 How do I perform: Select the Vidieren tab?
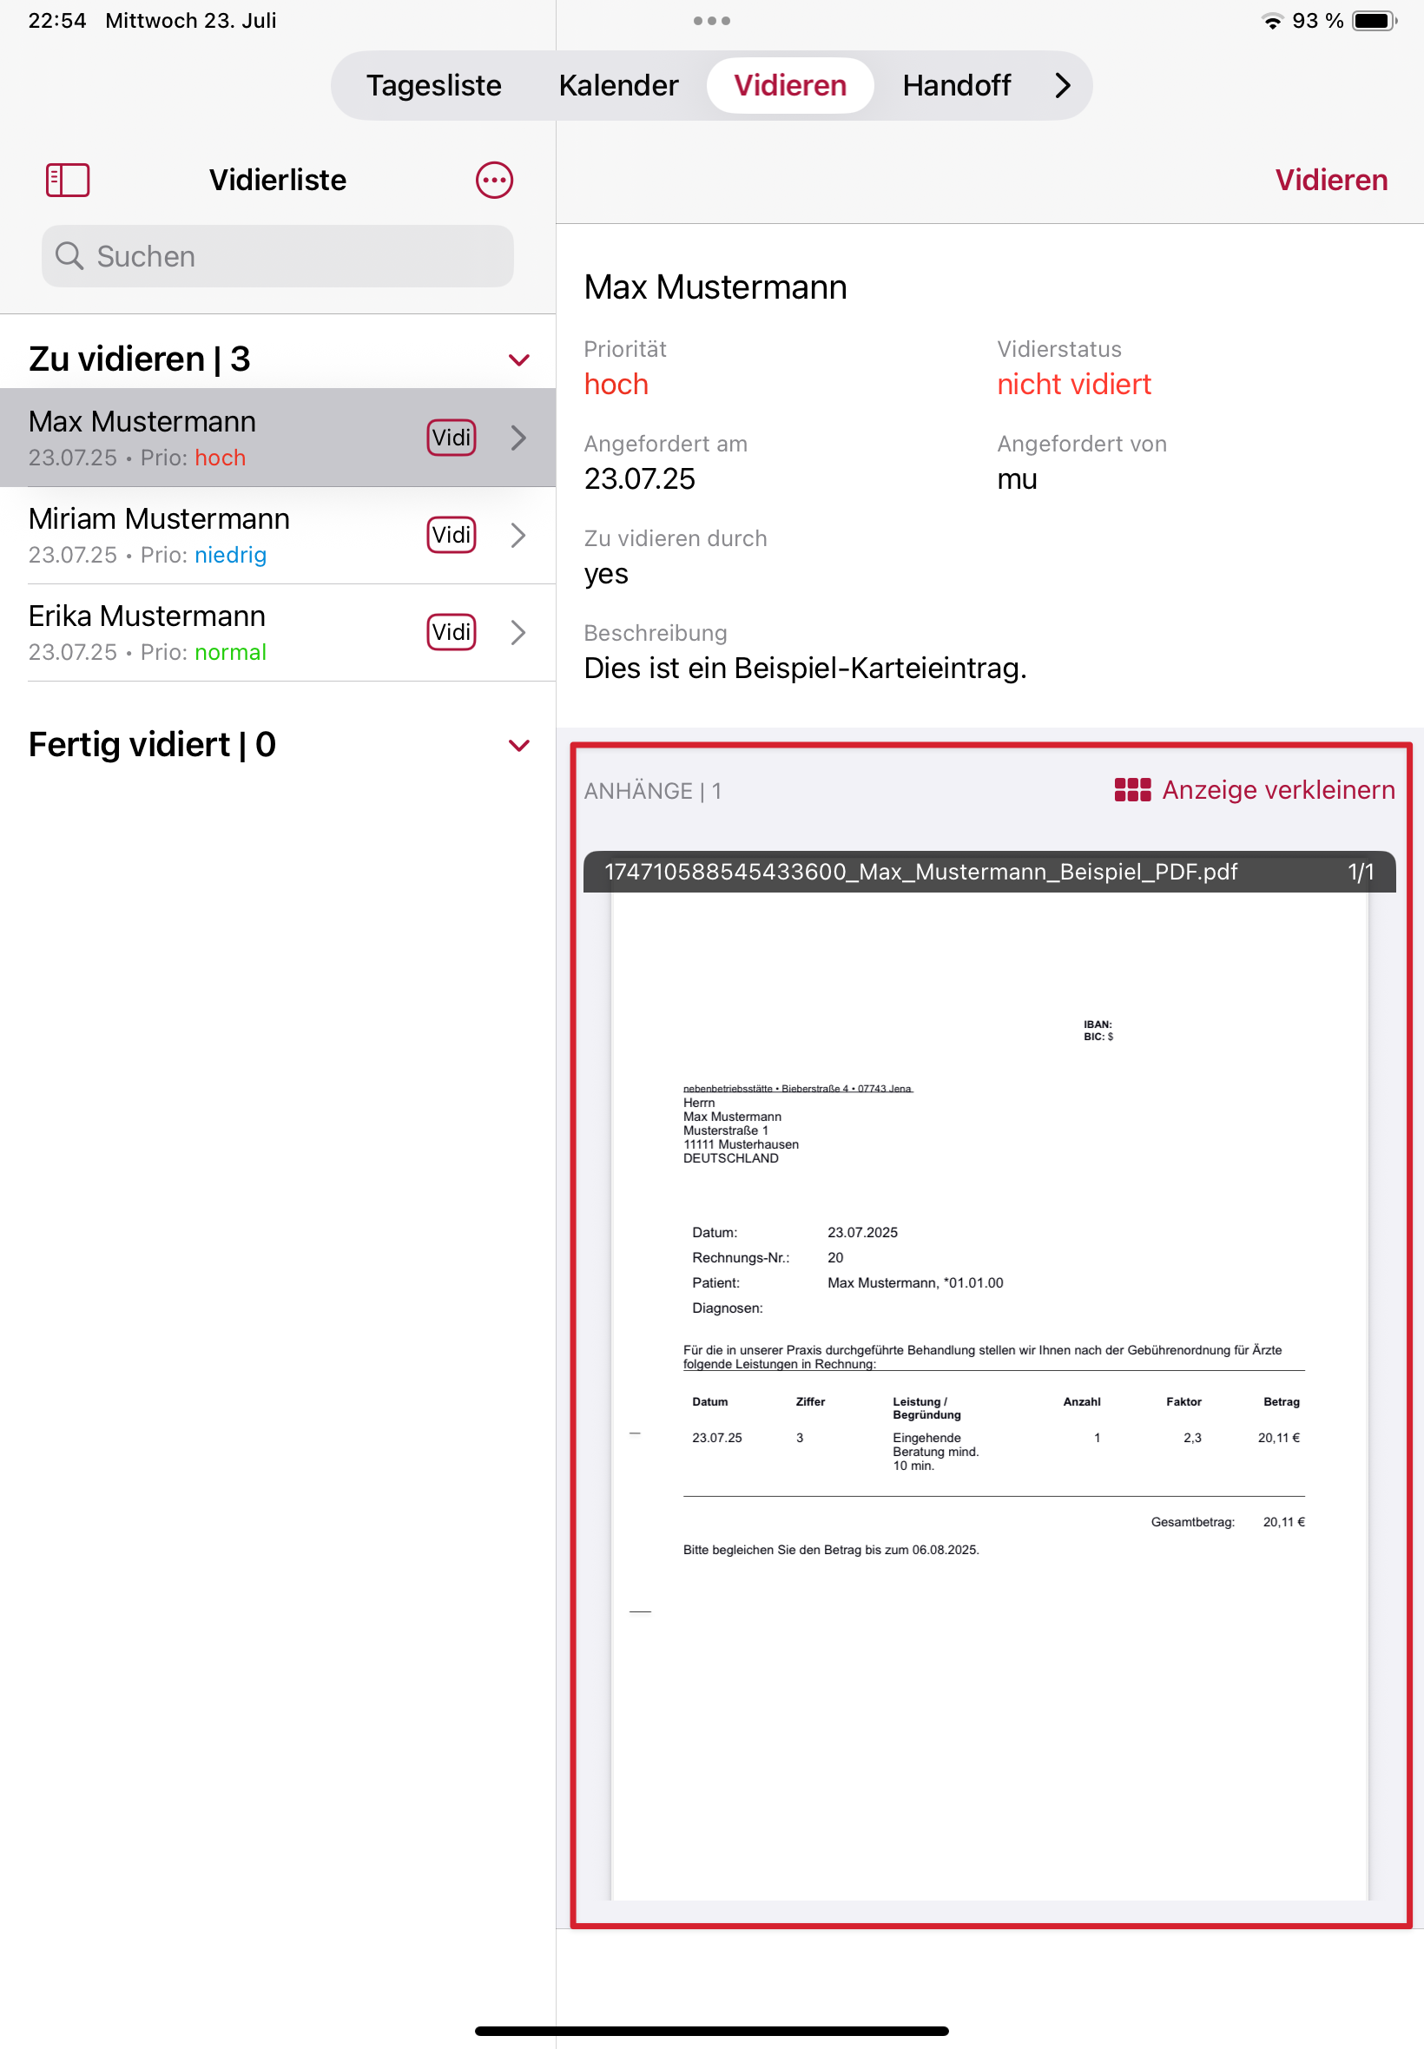coord(789,86)
